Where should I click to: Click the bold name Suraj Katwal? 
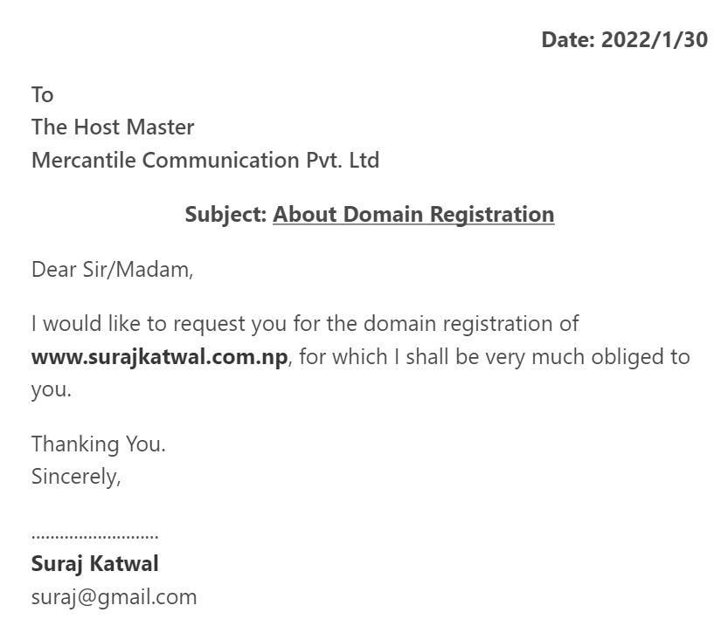(94, 564)
